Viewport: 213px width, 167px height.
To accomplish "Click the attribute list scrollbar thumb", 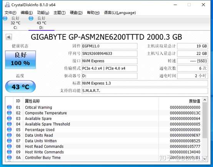I will (x=205, y=120).
